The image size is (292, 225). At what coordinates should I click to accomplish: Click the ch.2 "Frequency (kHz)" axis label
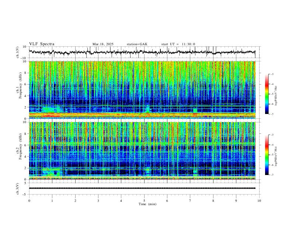20,146
